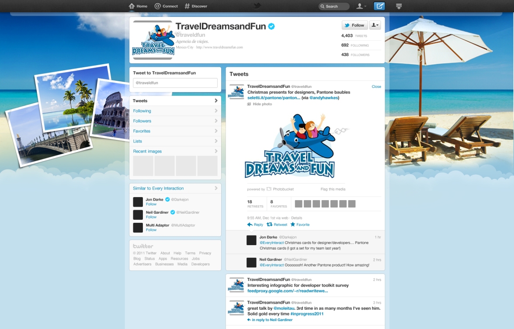Follow Jon Darke in suggestions
This screenshot has width=514, height=329.
point(151,204)
